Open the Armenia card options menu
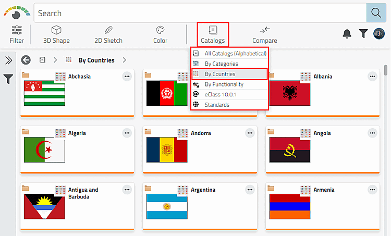The height and width of the screenshot is (236, 391). tap(372, 190)
